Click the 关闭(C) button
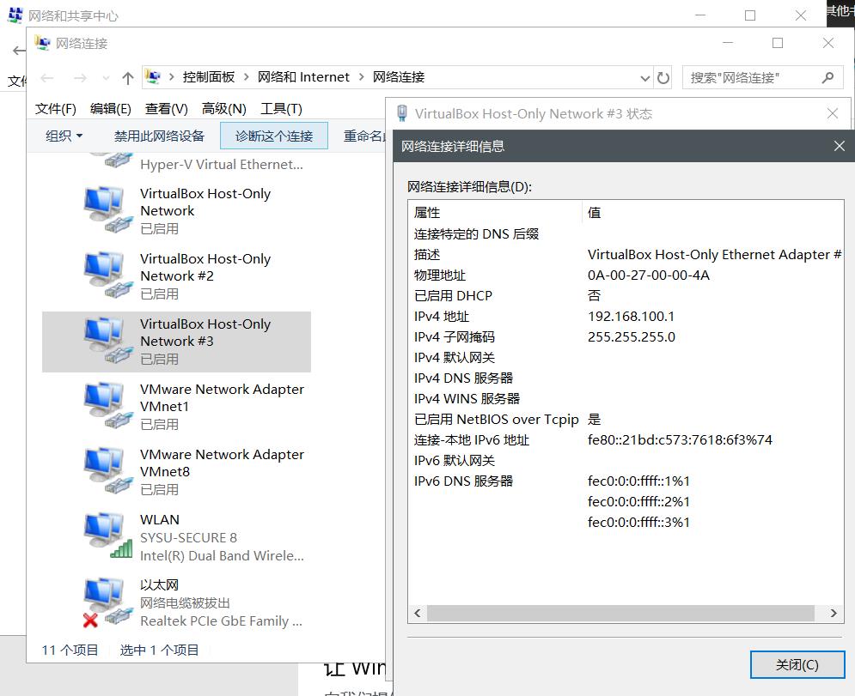Screen dimensions: 855x696 pos(797,664)
